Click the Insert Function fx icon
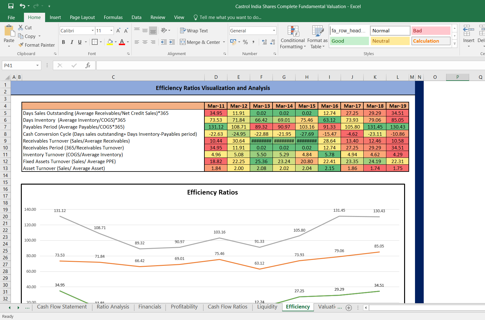Viewport: 485px width, 320px height. click(x=88, y=65)
